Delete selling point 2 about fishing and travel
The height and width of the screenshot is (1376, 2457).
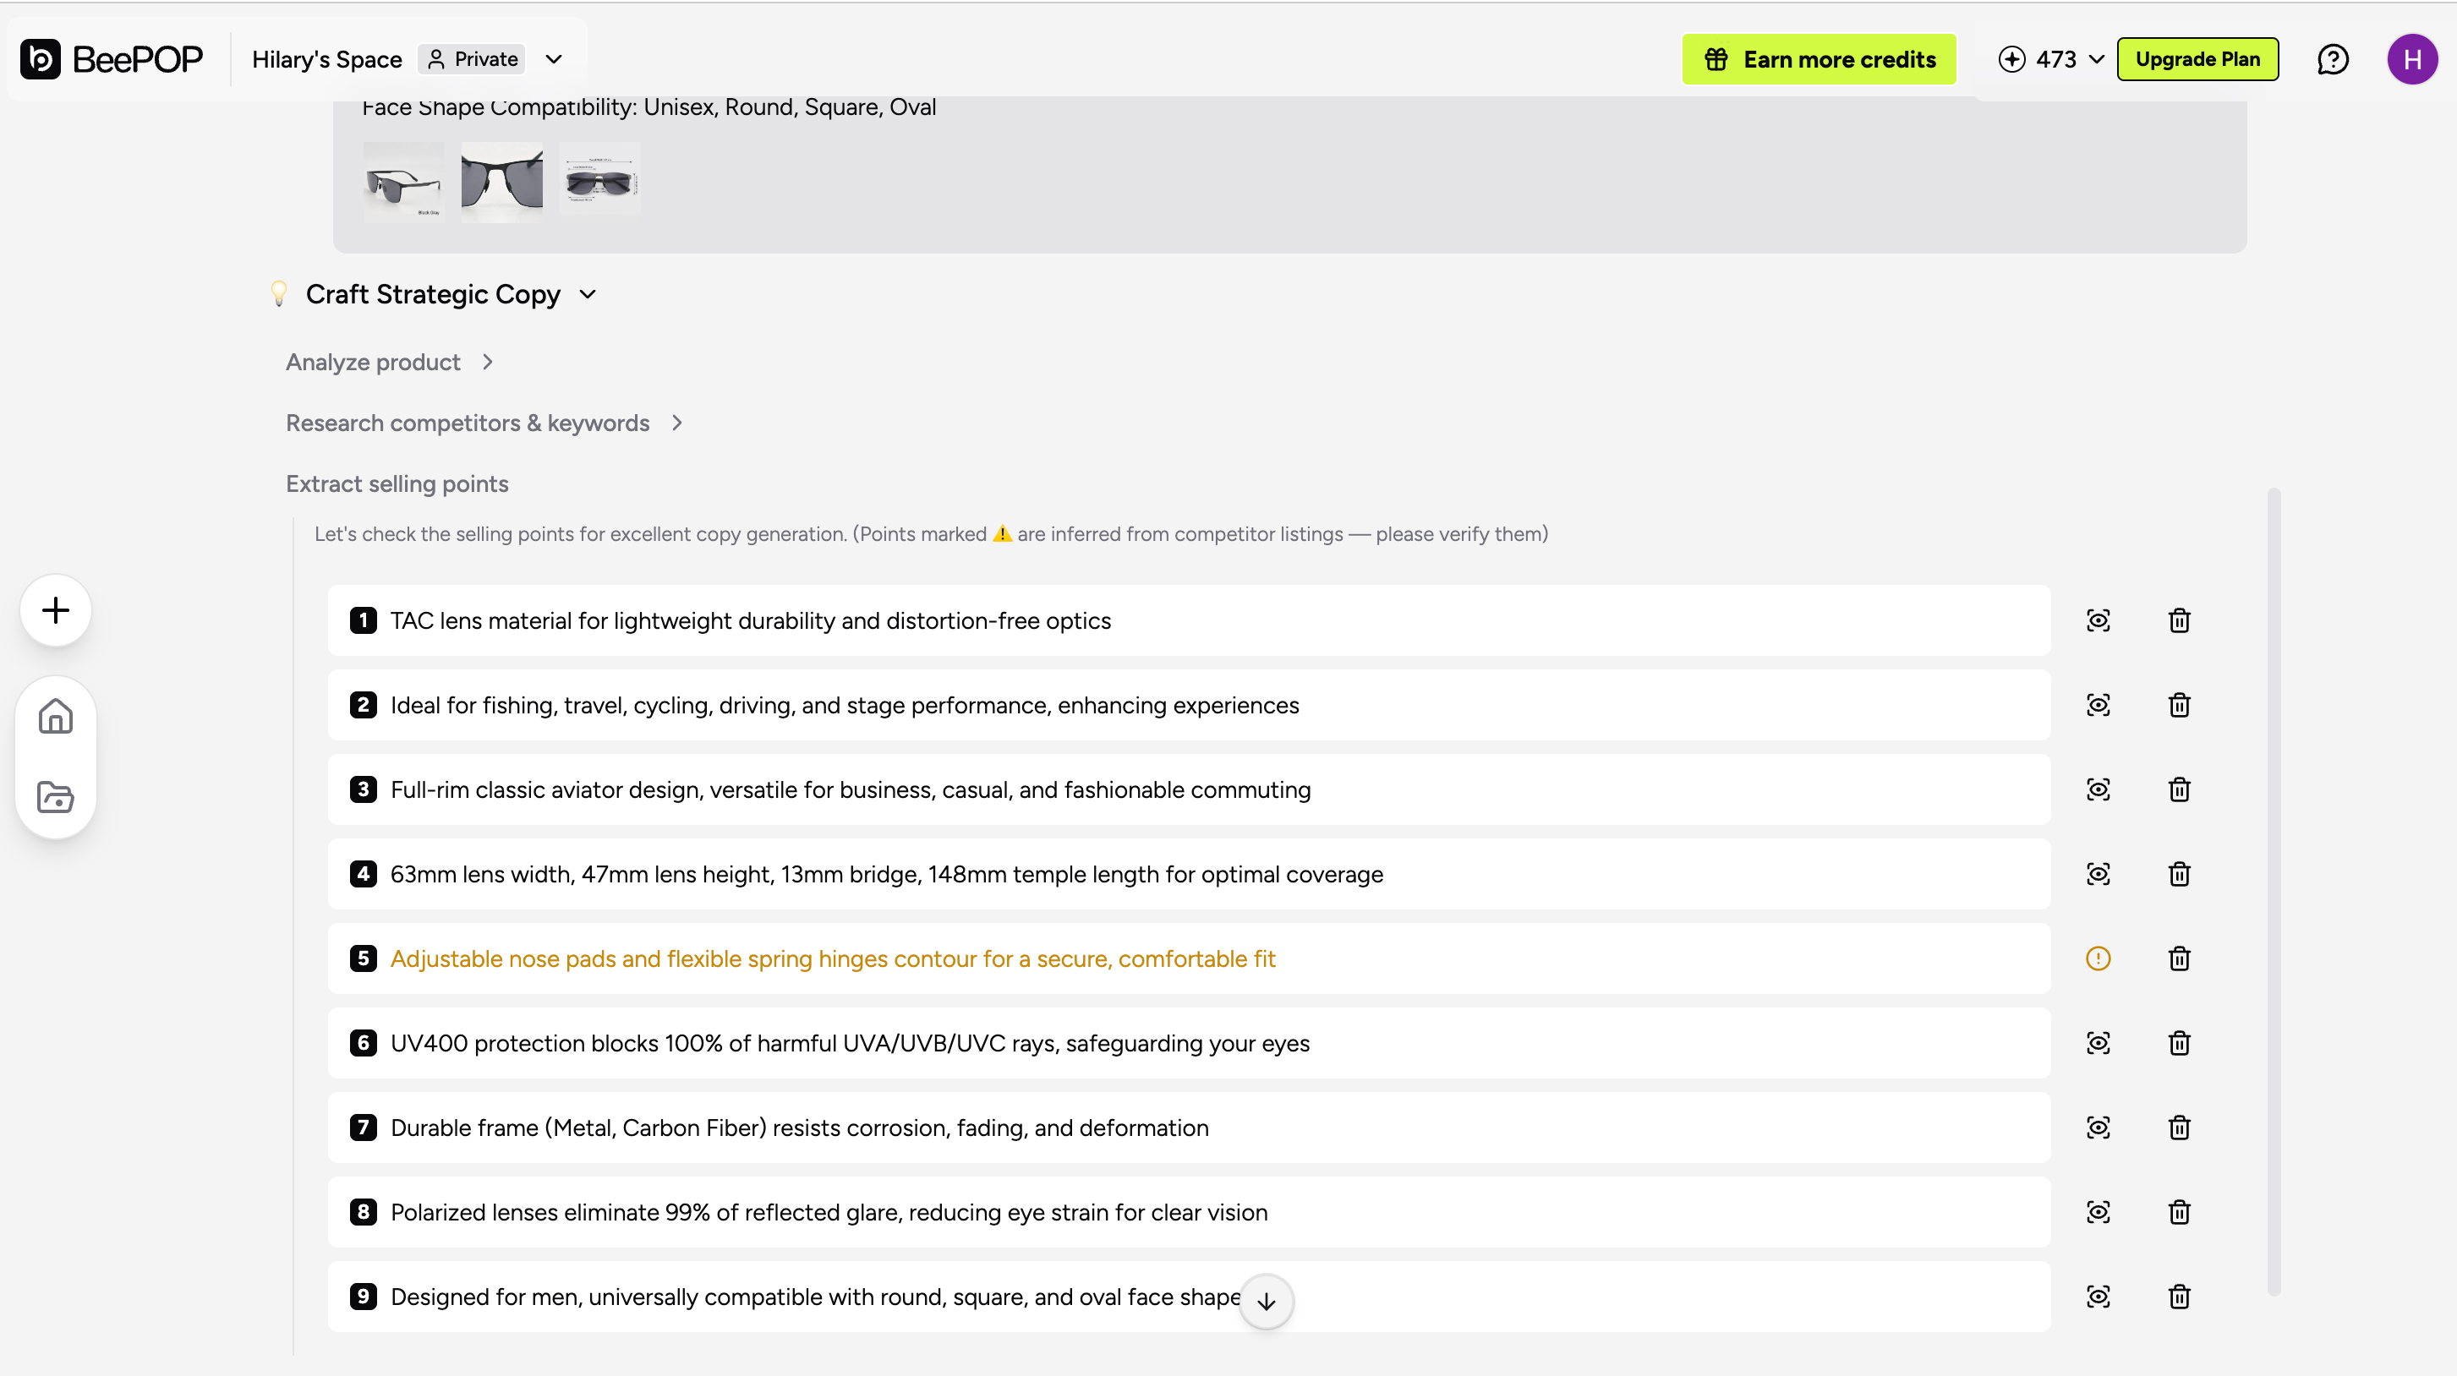click(x=2179, y=705)
